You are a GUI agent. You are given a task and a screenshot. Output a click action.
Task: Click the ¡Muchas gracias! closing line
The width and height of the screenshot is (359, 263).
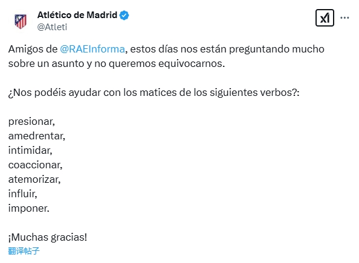(48, 237)
